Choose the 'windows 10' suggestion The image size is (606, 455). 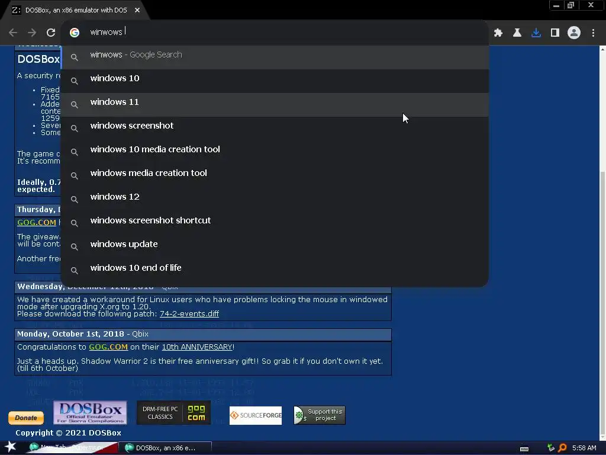coord(275,81)
